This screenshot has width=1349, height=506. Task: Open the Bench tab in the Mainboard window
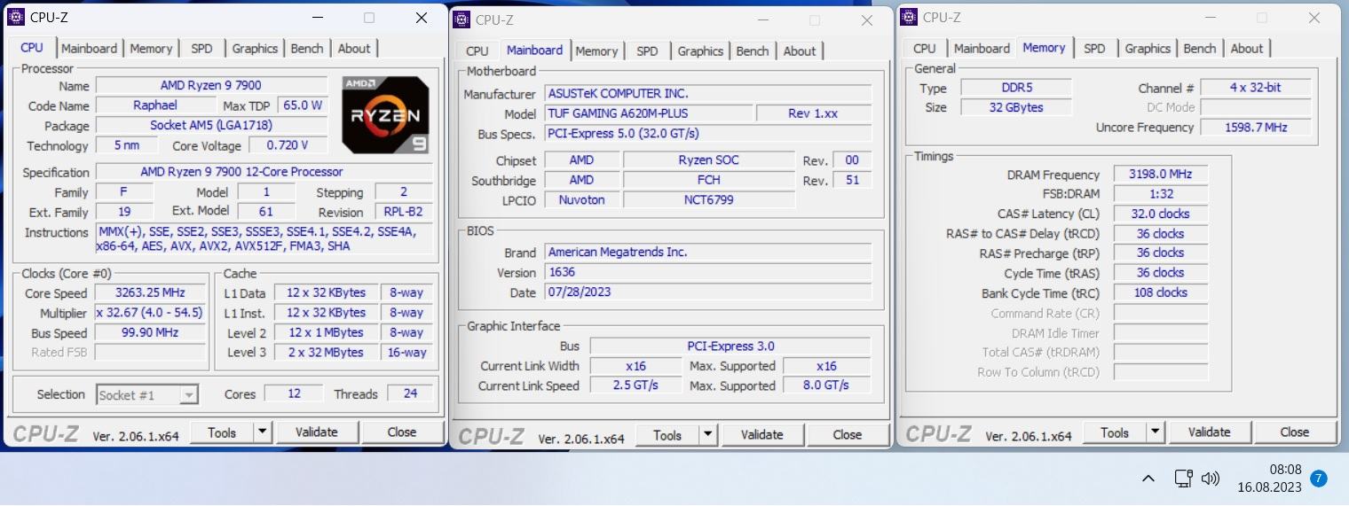pyautogui.click(x=753, y=51)
